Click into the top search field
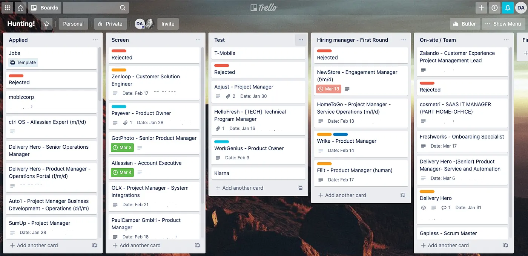This screenshot has width=528, height=256. (x=95, y=8)
